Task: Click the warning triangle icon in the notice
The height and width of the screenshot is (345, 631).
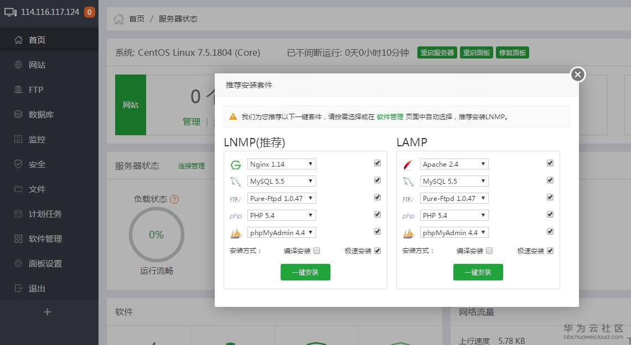Action: pos(233,116)
